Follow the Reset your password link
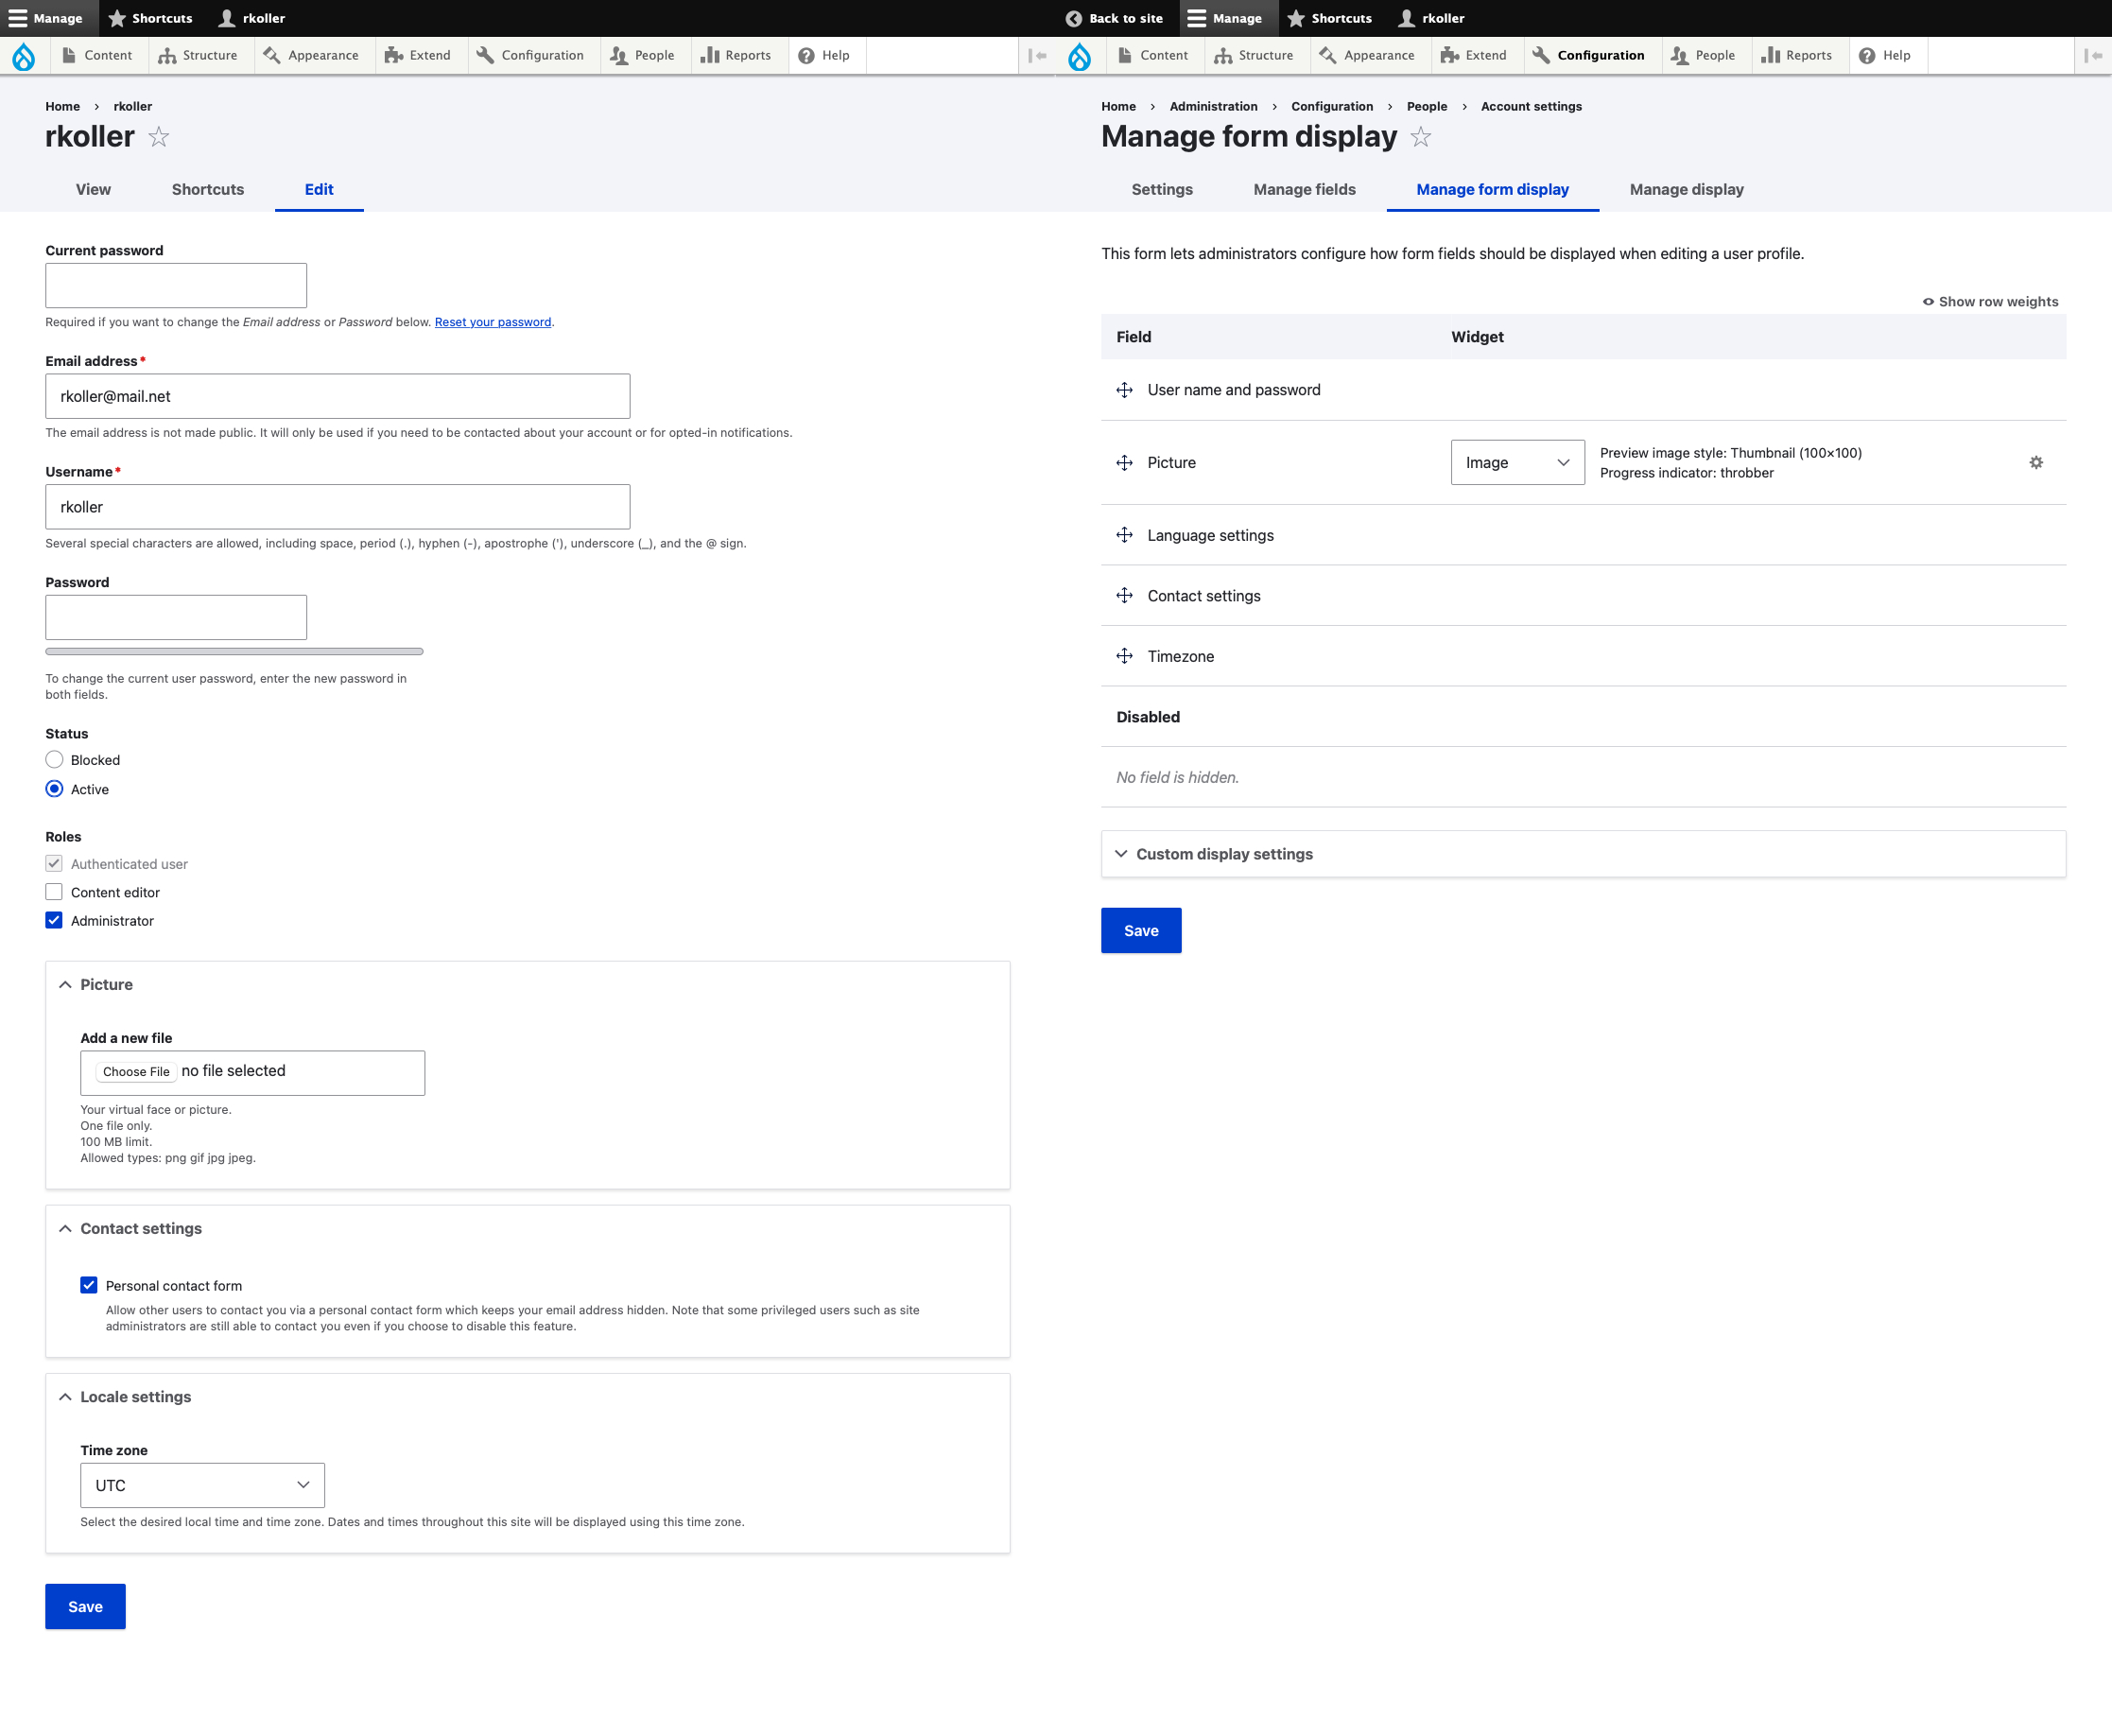 493,322
